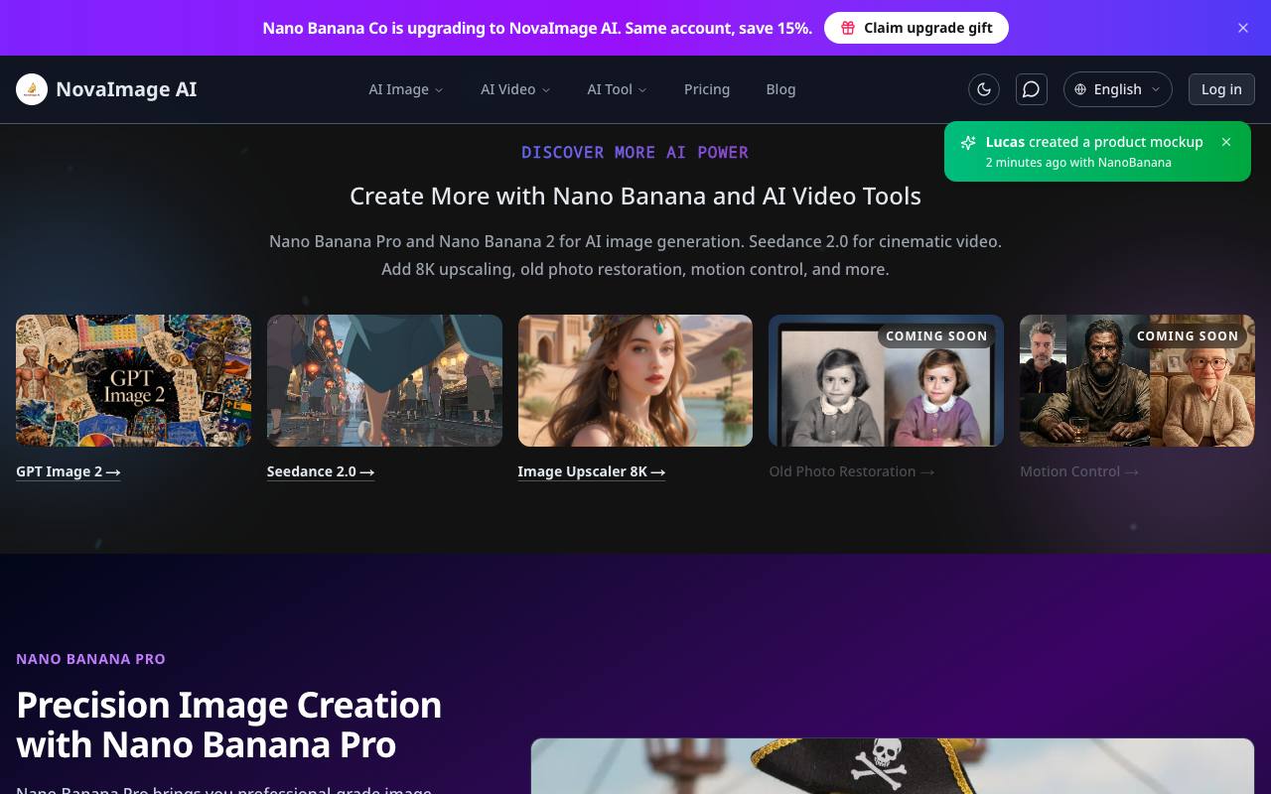Close the top upgrade banner
1271x794 pixels.
1243,28
